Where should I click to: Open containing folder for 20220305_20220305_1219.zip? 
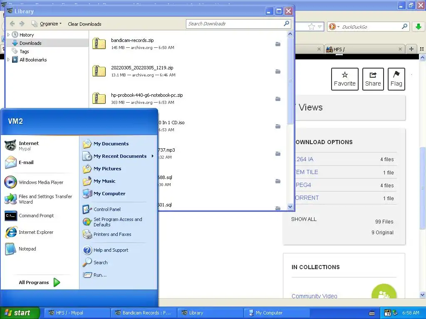click(x=277, y=71)
